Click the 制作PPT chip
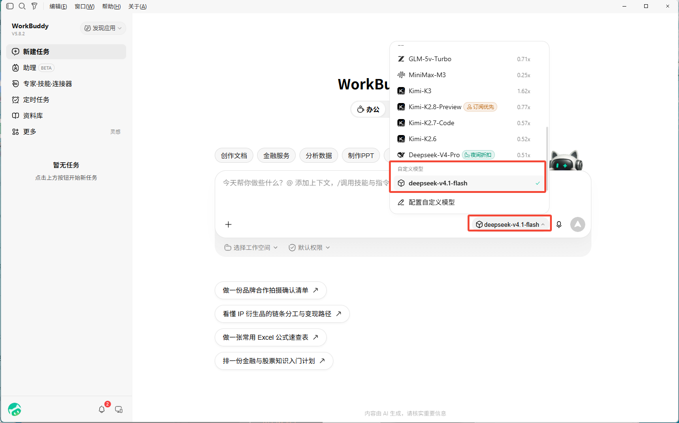This screenshot has width=679, height=423. pyautogui.click(x=361, y=156)
